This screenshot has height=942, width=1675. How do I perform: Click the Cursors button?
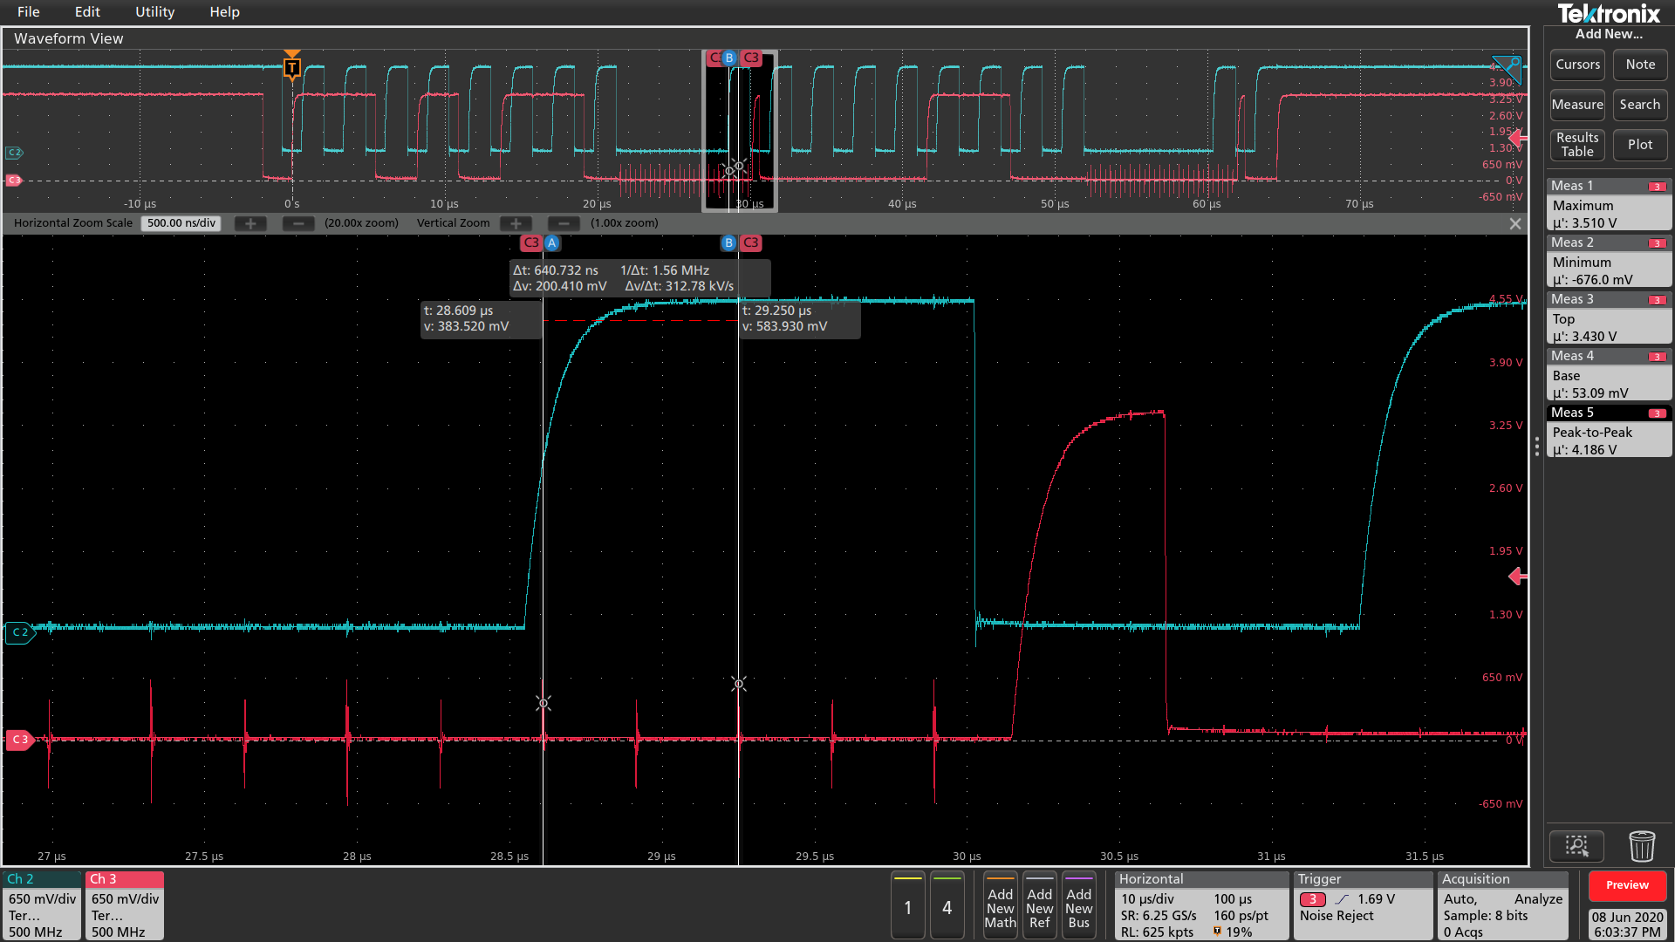pyautogui.click(x=1577, y=65)
